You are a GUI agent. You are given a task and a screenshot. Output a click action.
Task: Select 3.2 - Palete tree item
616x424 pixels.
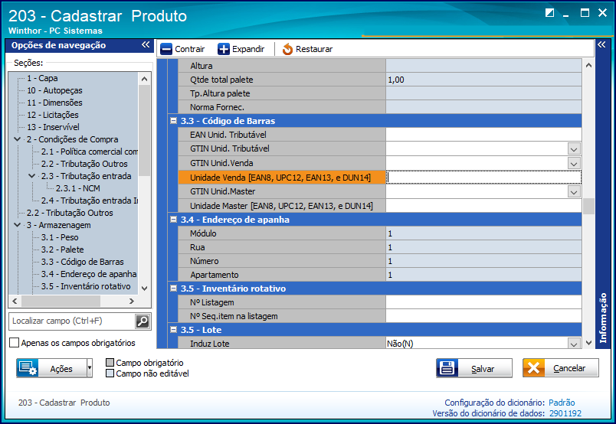coord(63,250)
